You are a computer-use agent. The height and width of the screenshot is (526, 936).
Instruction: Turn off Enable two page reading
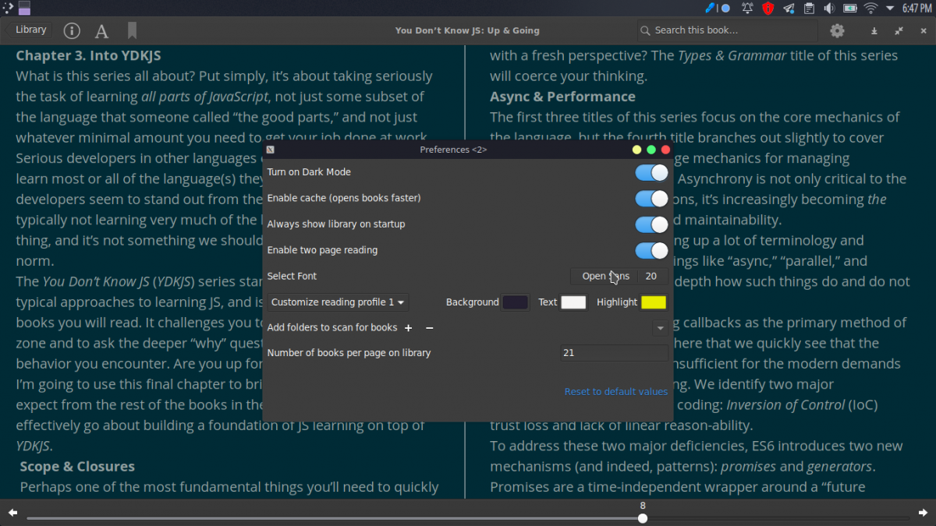point(651,250)
